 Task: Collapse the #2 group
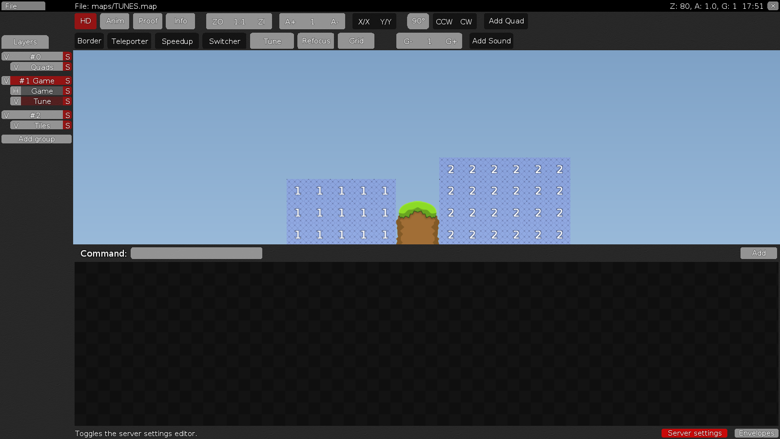click(x=34, y=115)
